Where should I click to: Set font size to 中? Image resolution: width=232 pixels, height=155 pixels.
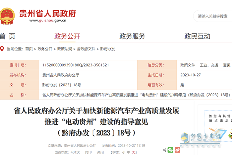pyautogui.click(x=129, y=152)
